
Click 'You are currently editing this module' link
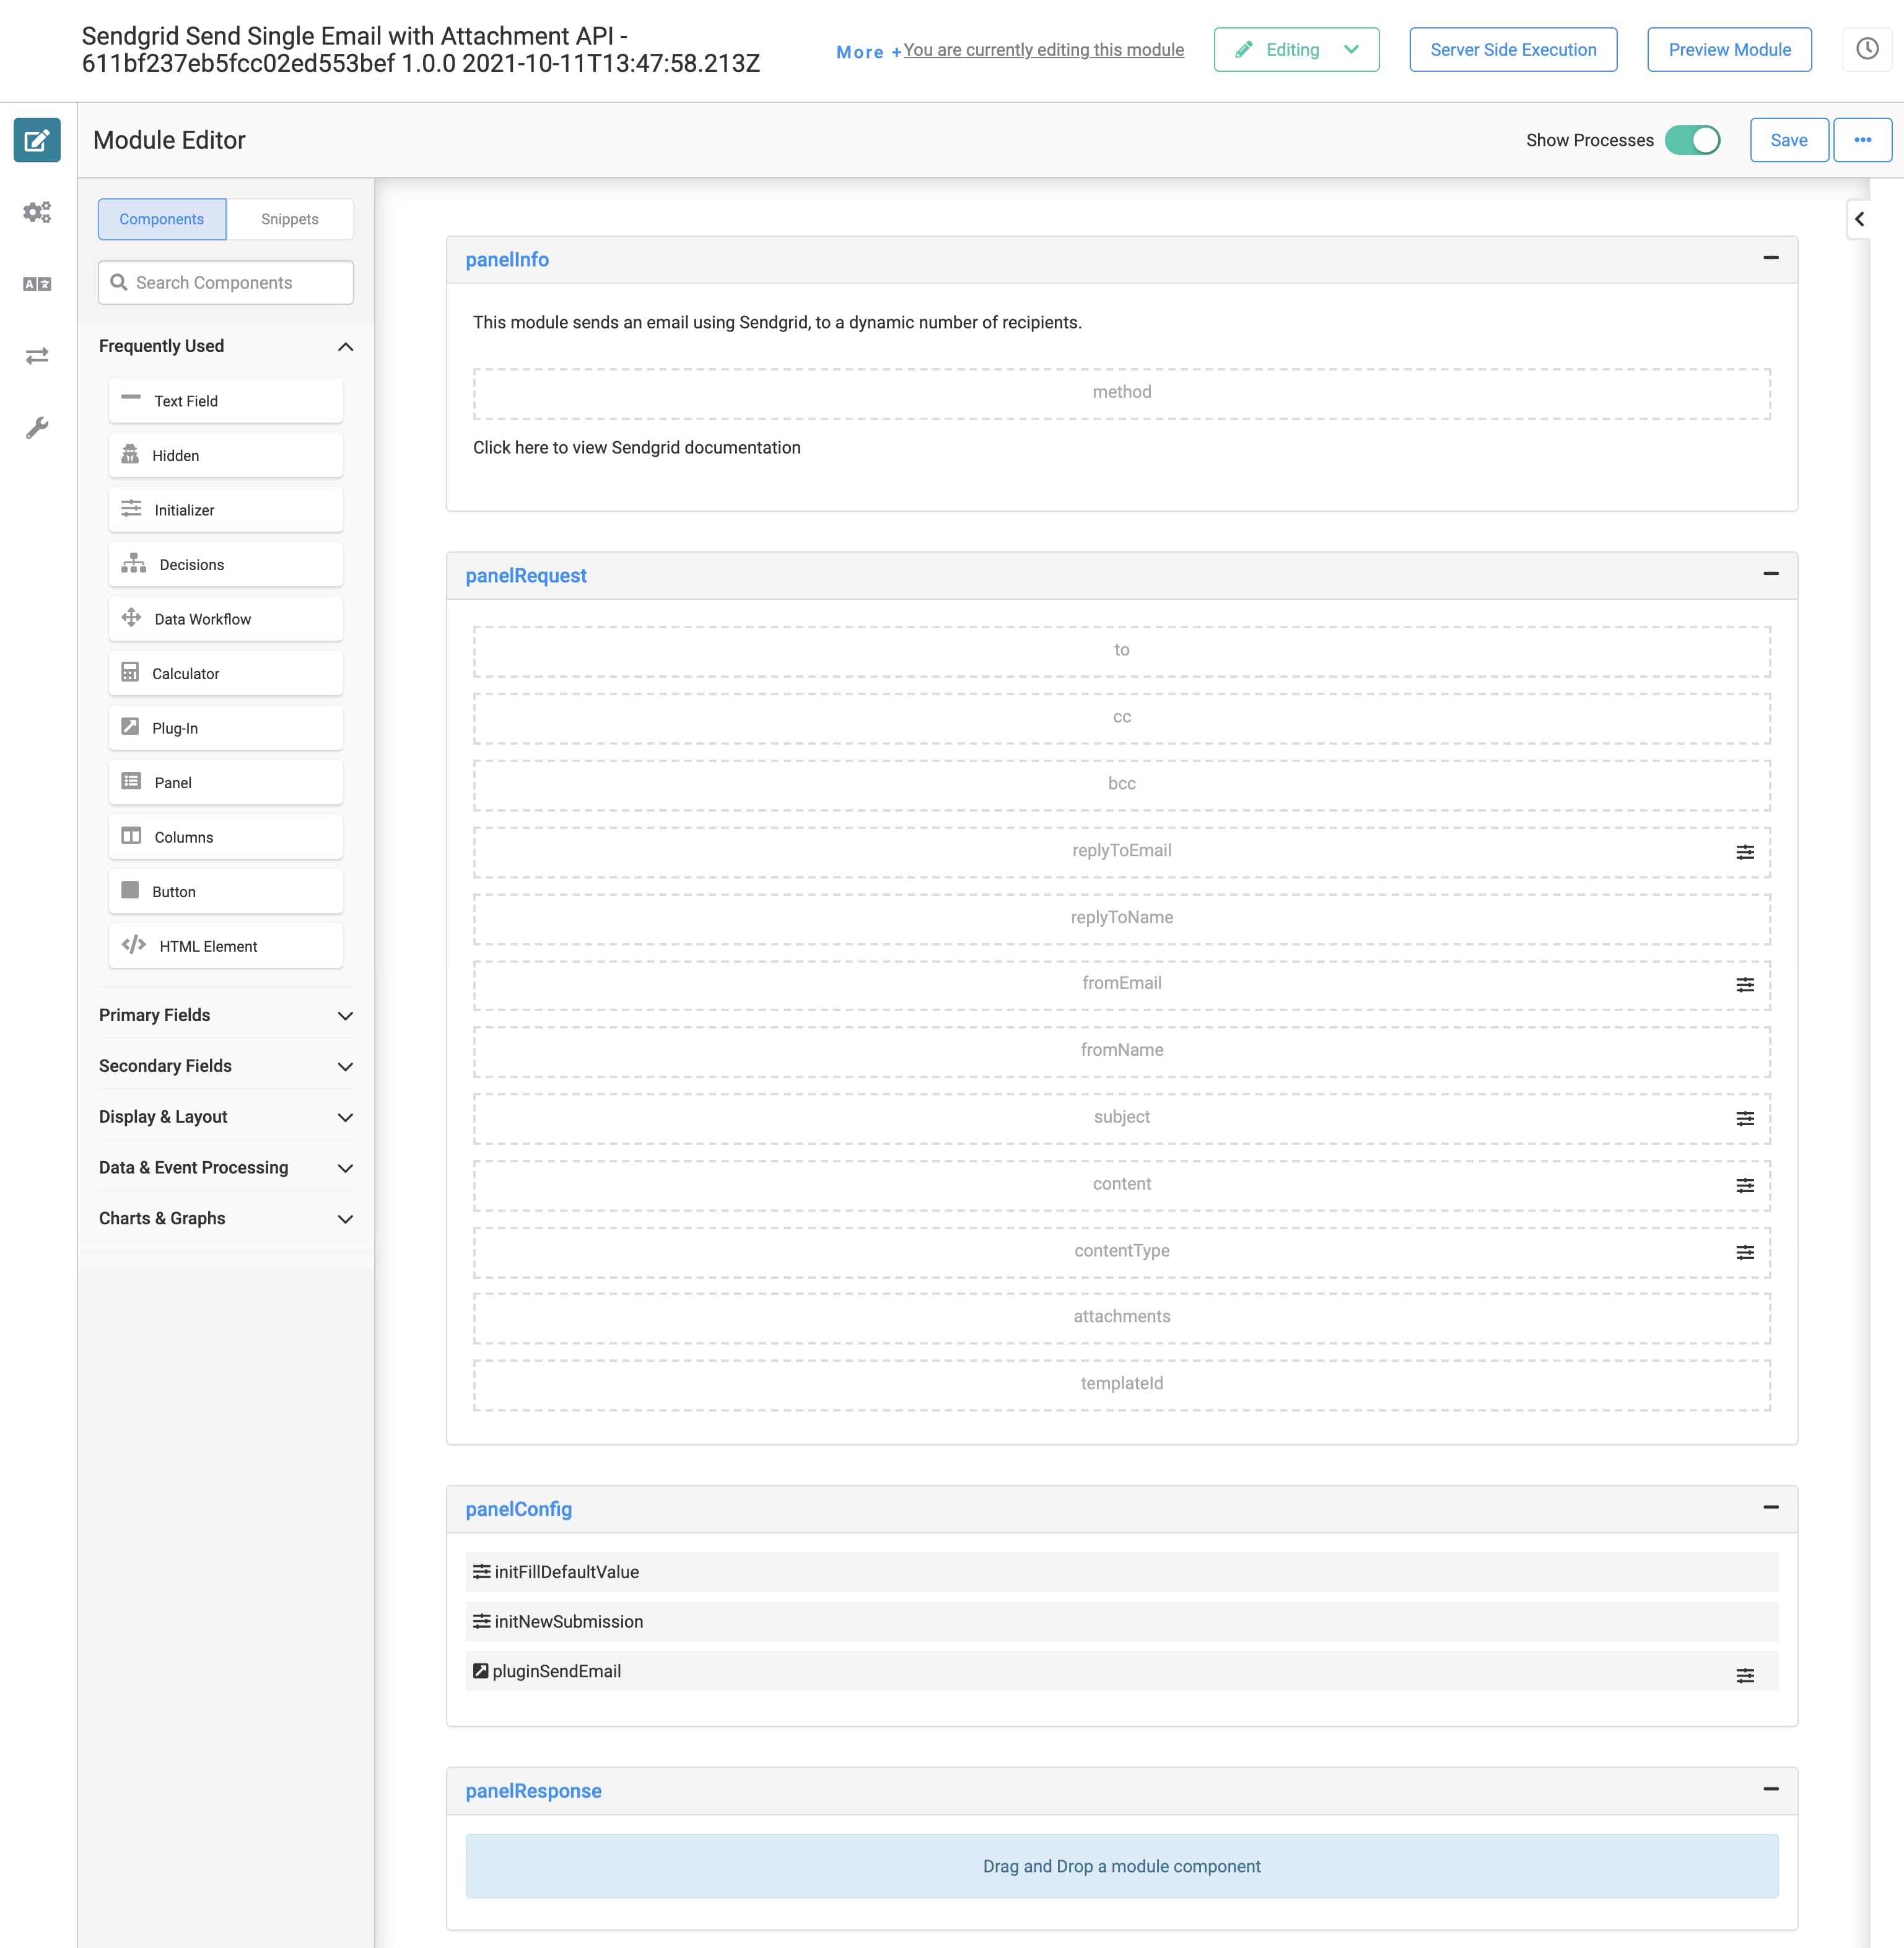[x=1043, y=50]
